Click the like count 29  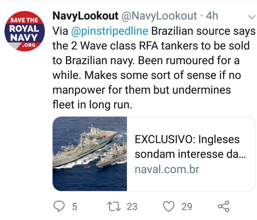click(x=187, y=206)
